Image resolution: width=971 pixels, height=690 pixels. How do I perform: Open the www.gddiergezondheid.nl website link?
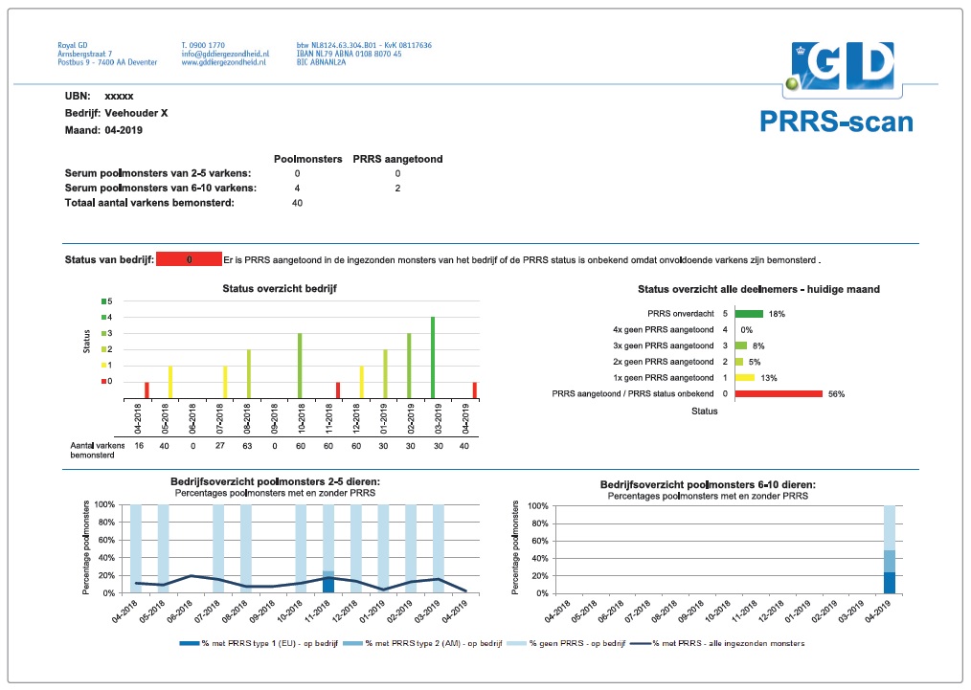[223, 62]
